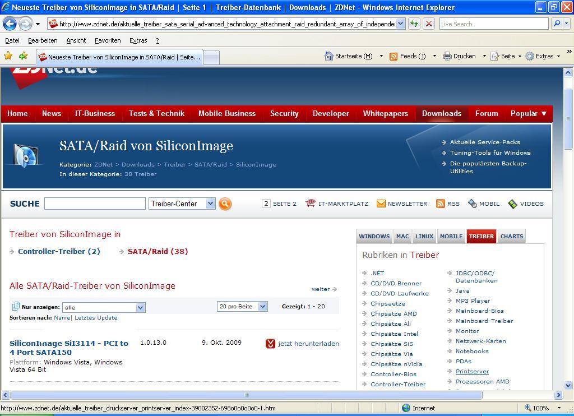Click the Live Search magnifier icon

coord(557,24)
